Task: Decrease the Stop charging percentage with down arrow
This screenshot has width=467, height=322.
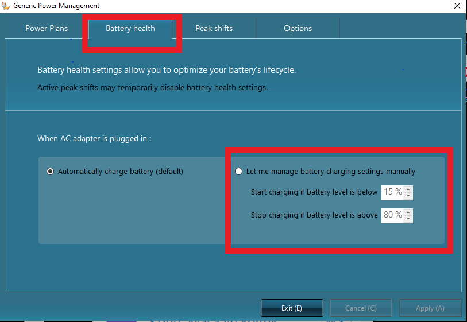Action: [408, 219]
